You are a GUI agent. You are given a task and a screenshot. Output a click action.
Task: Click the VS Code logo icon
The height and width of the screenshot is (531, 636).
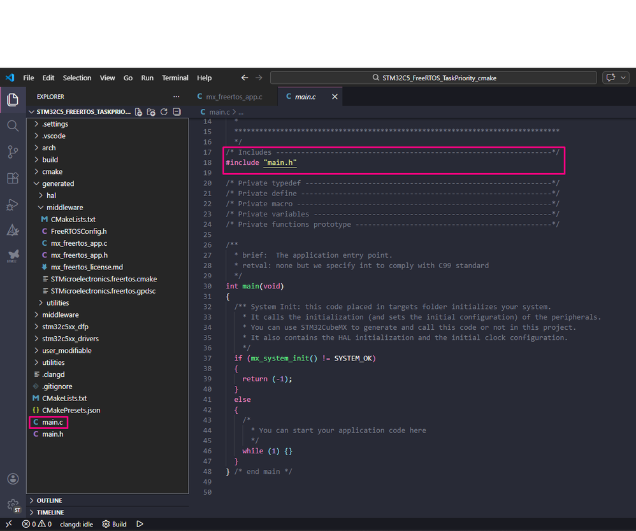pos(10,78)
